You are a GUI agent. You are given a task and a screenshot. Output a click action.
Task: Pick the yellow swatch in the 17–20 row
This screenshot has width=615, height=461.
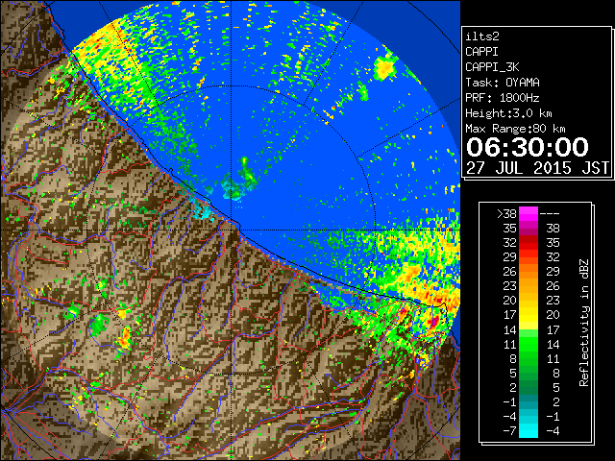529,315
